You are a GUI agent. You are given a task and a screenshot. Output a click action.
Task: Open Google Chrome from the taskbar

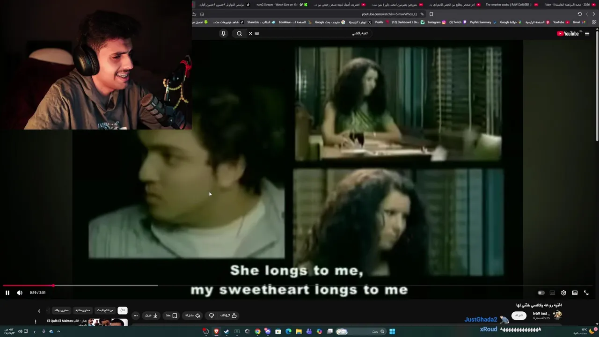coord(257,331)
